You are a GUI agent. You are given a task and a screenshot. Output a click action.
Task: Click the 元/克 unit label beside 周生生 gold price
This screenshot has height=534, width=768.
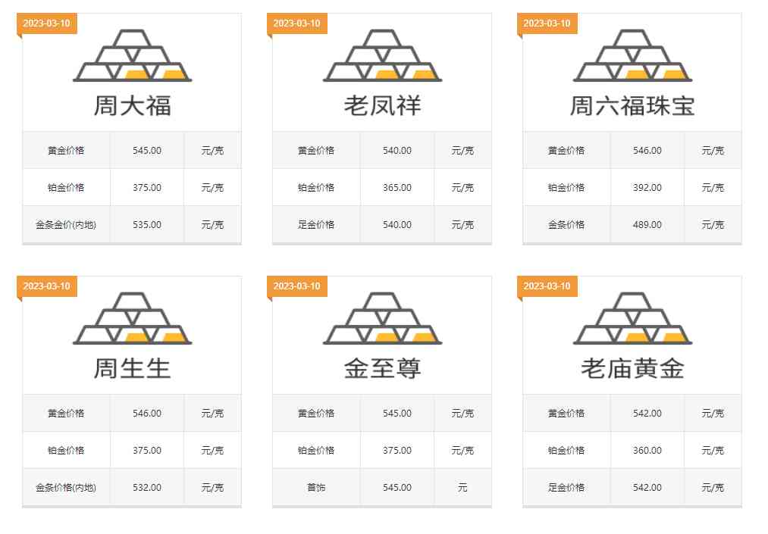[212, 413]
